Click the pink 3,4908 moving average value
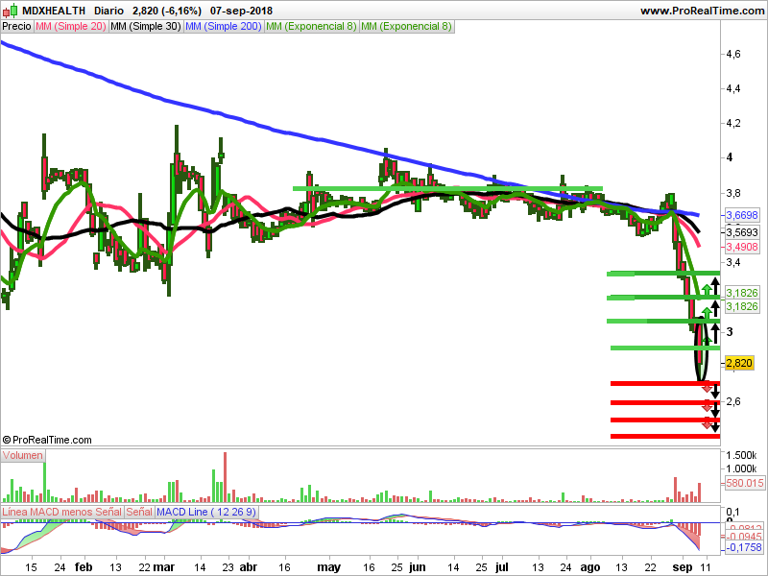Viewport: 768px width, 576px height. (742, 247)
